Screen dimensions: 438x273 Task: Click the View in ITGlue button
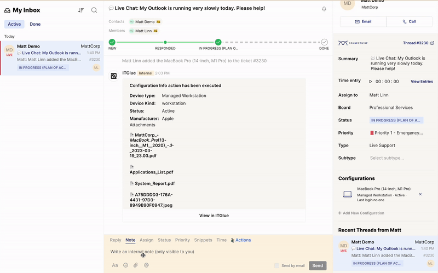click(x=214, y=216)
